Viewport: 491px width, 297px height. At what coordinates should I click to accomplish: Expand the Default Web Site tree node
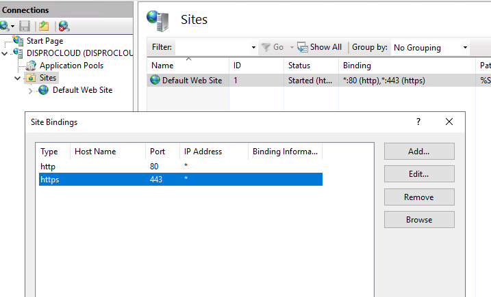click(30, 90)
